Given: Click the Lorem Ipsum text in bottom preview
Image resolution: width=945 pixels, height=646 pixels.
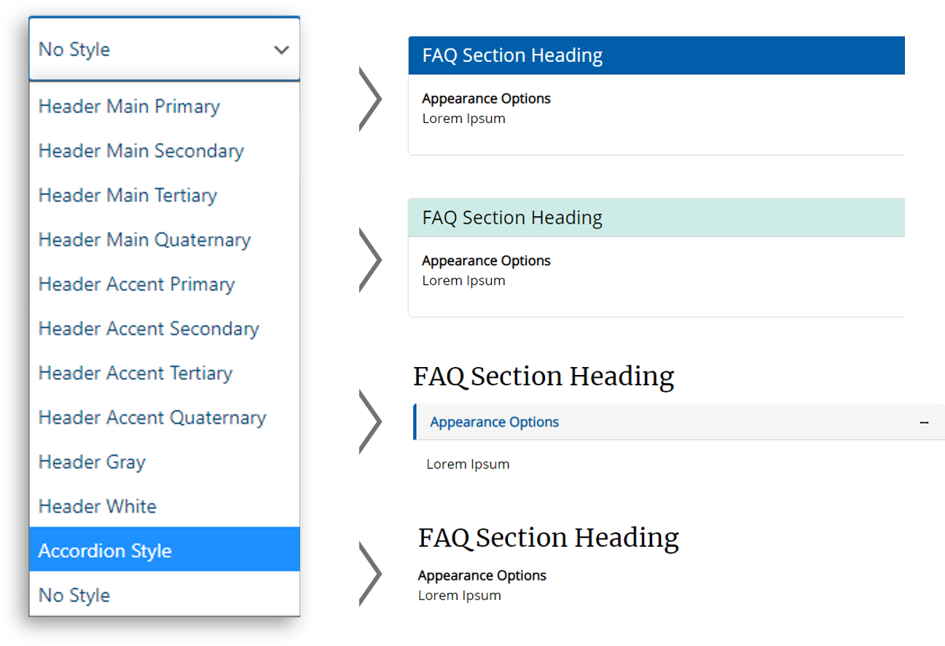Looking at the screenshot, I should [x=459, y=595].
